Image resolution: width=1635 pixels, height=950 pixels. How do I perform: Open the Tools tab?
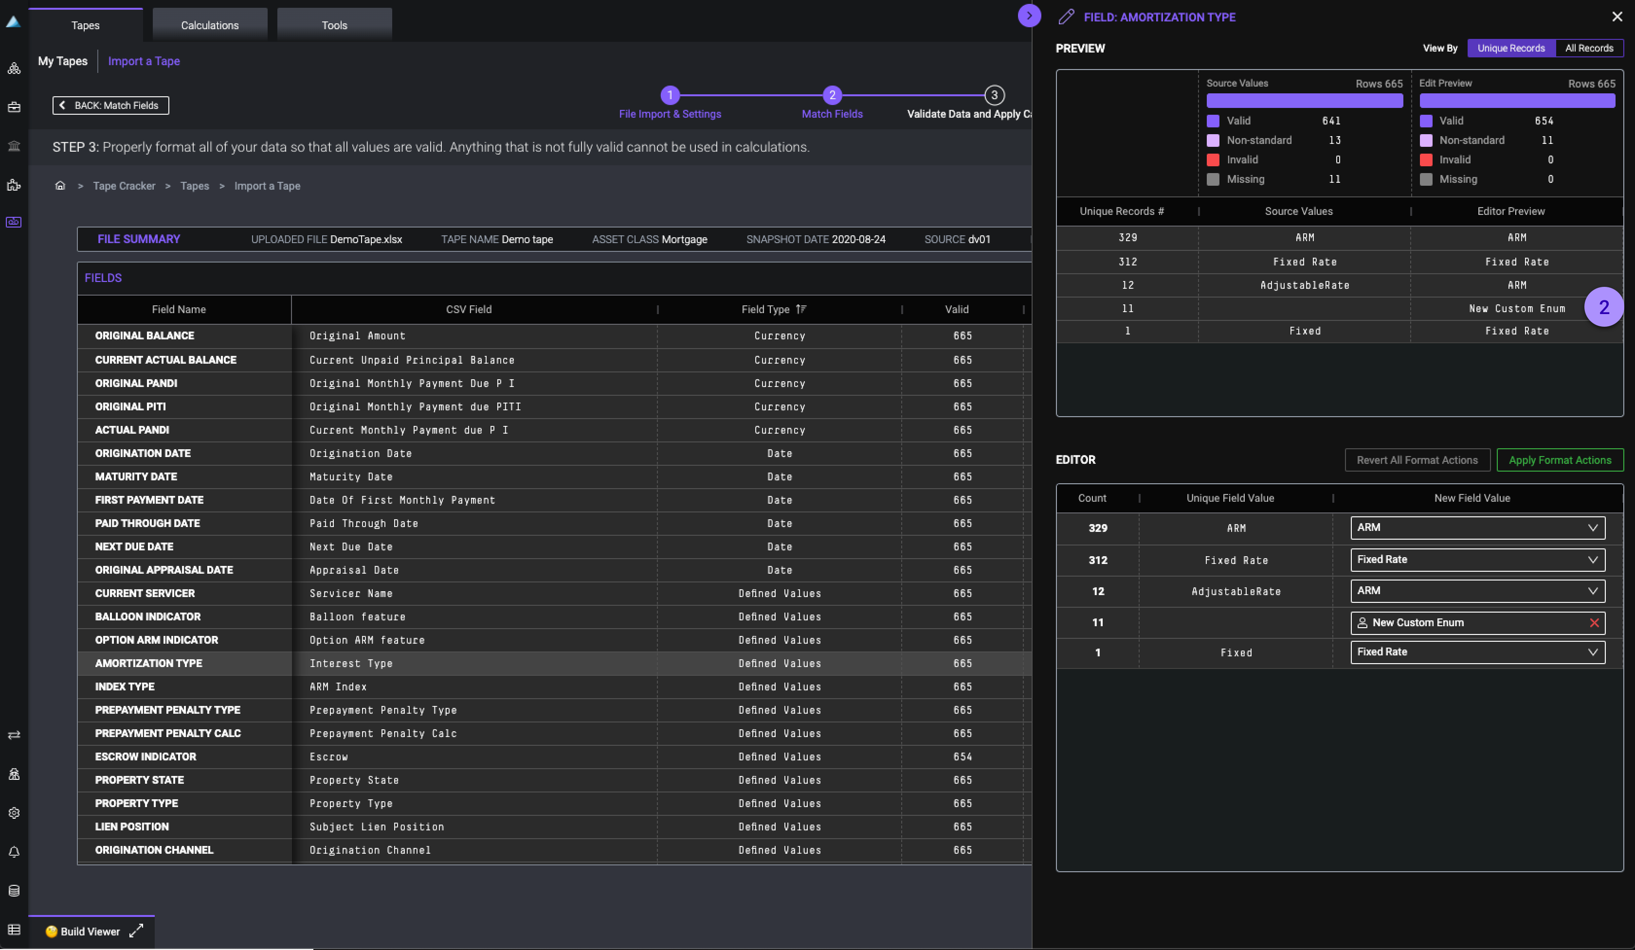334,25
